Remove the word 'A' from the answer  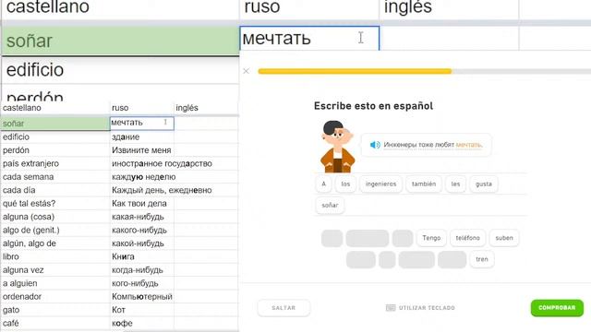tap(323, 184)
